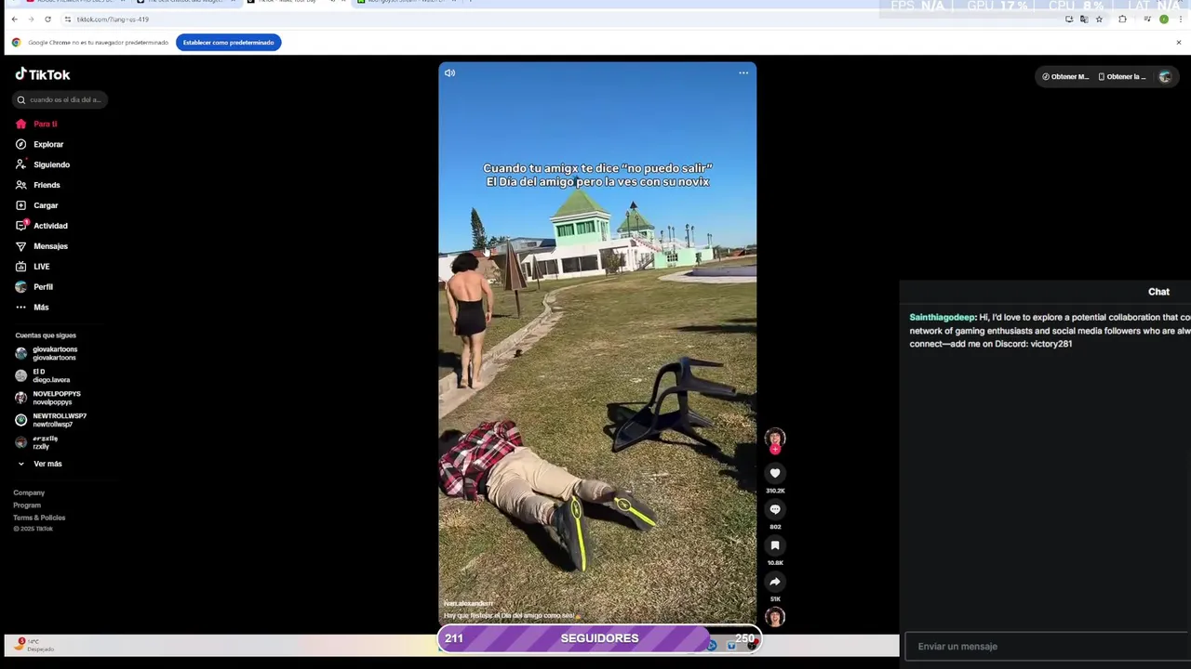Open followed account giovakartoons

pyautogui.click(x=47, y=353)
